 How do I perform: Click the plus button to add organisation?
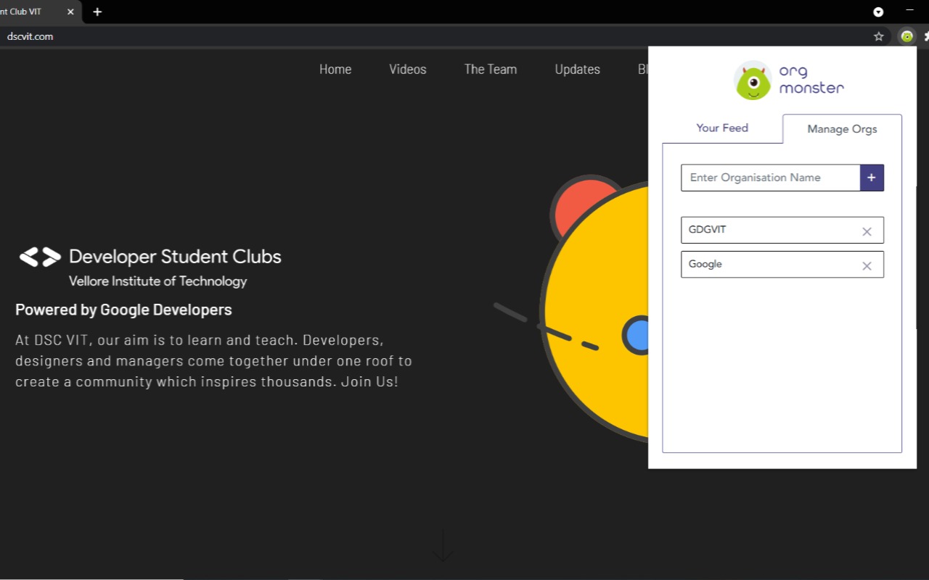[872, 178]
